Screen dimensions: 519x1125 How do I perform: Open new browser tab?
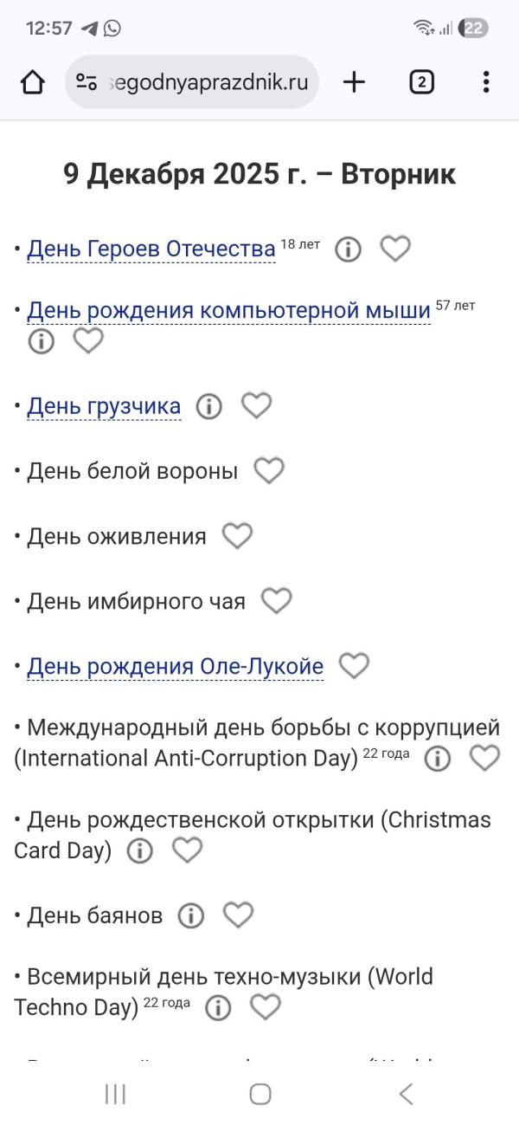click(x=354, y=82)
